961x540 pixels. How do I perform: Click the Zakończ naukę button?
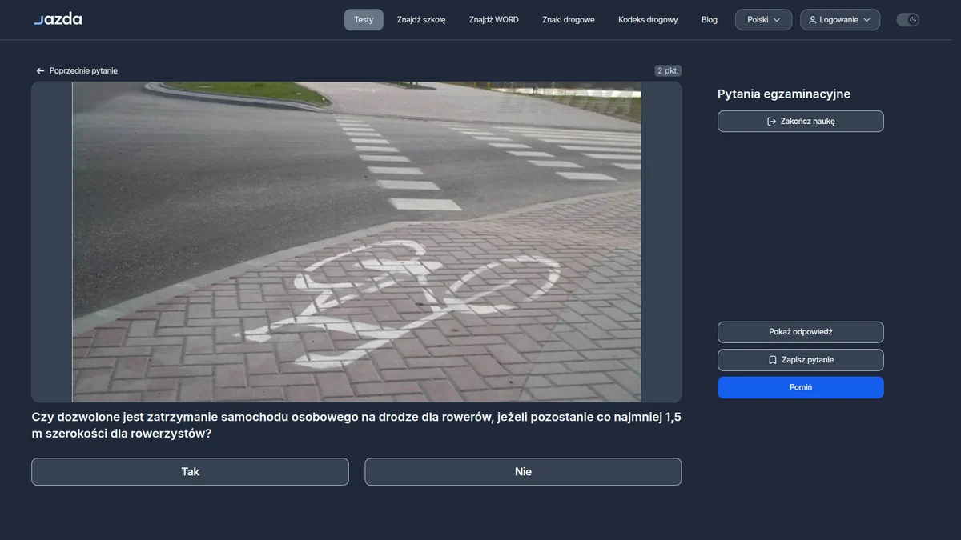coord(801,121)
